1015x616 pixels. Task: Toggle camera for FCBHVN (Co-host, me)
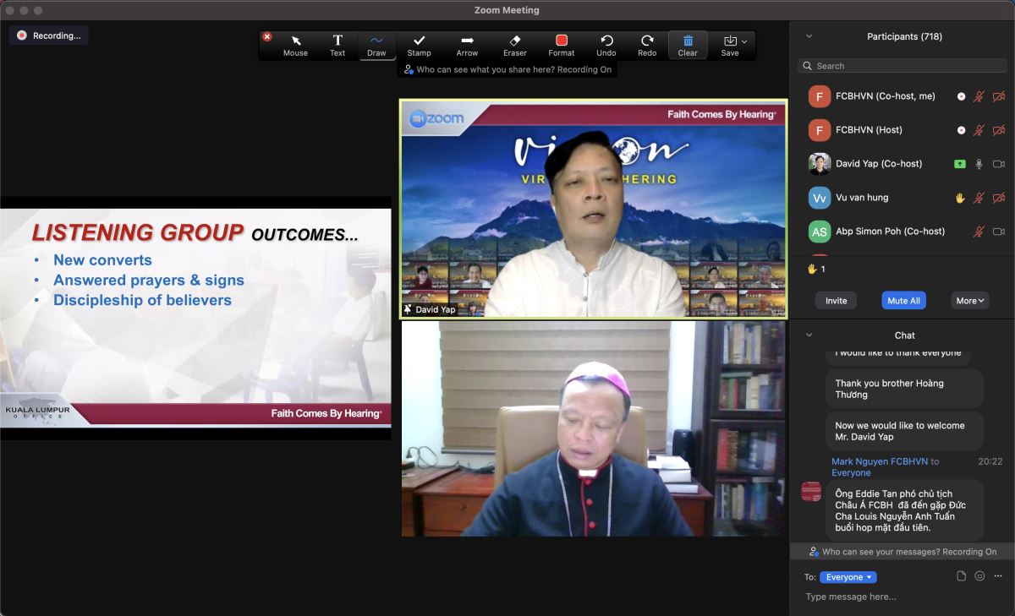tap(999, 96)
